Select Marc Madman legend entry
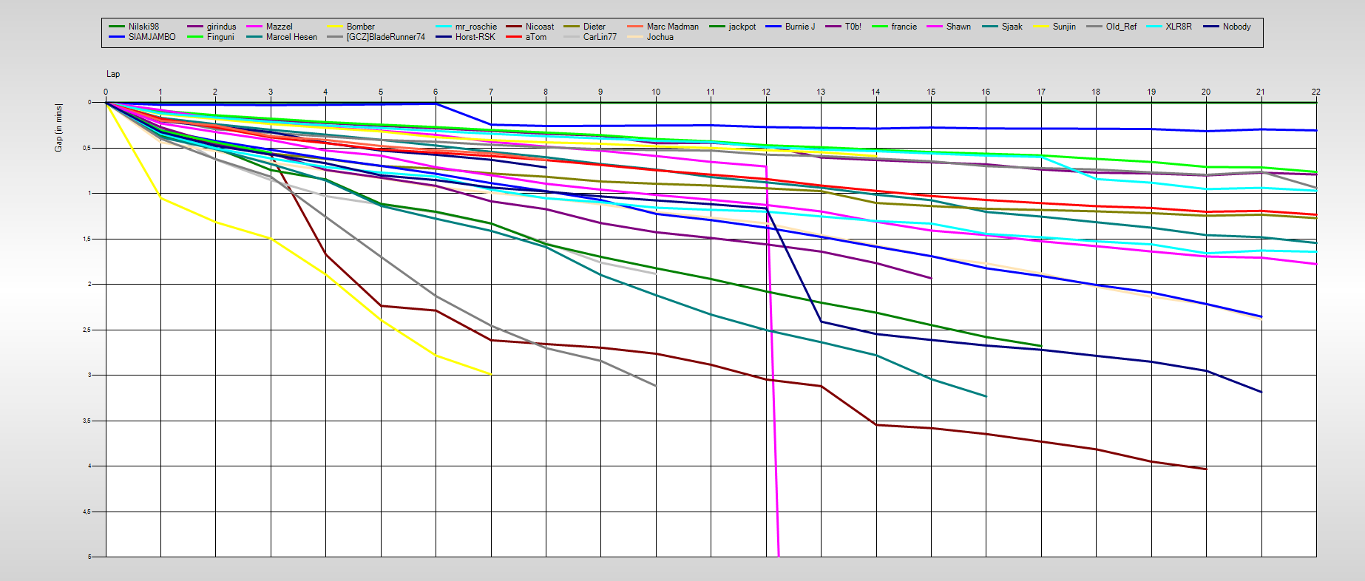This screenshot has height=581, width=1365. pyautogui.click(x=672, y=27)
